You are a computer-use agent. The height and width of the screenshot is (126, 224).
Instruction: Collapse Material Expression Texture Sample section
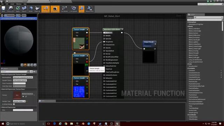1,75
